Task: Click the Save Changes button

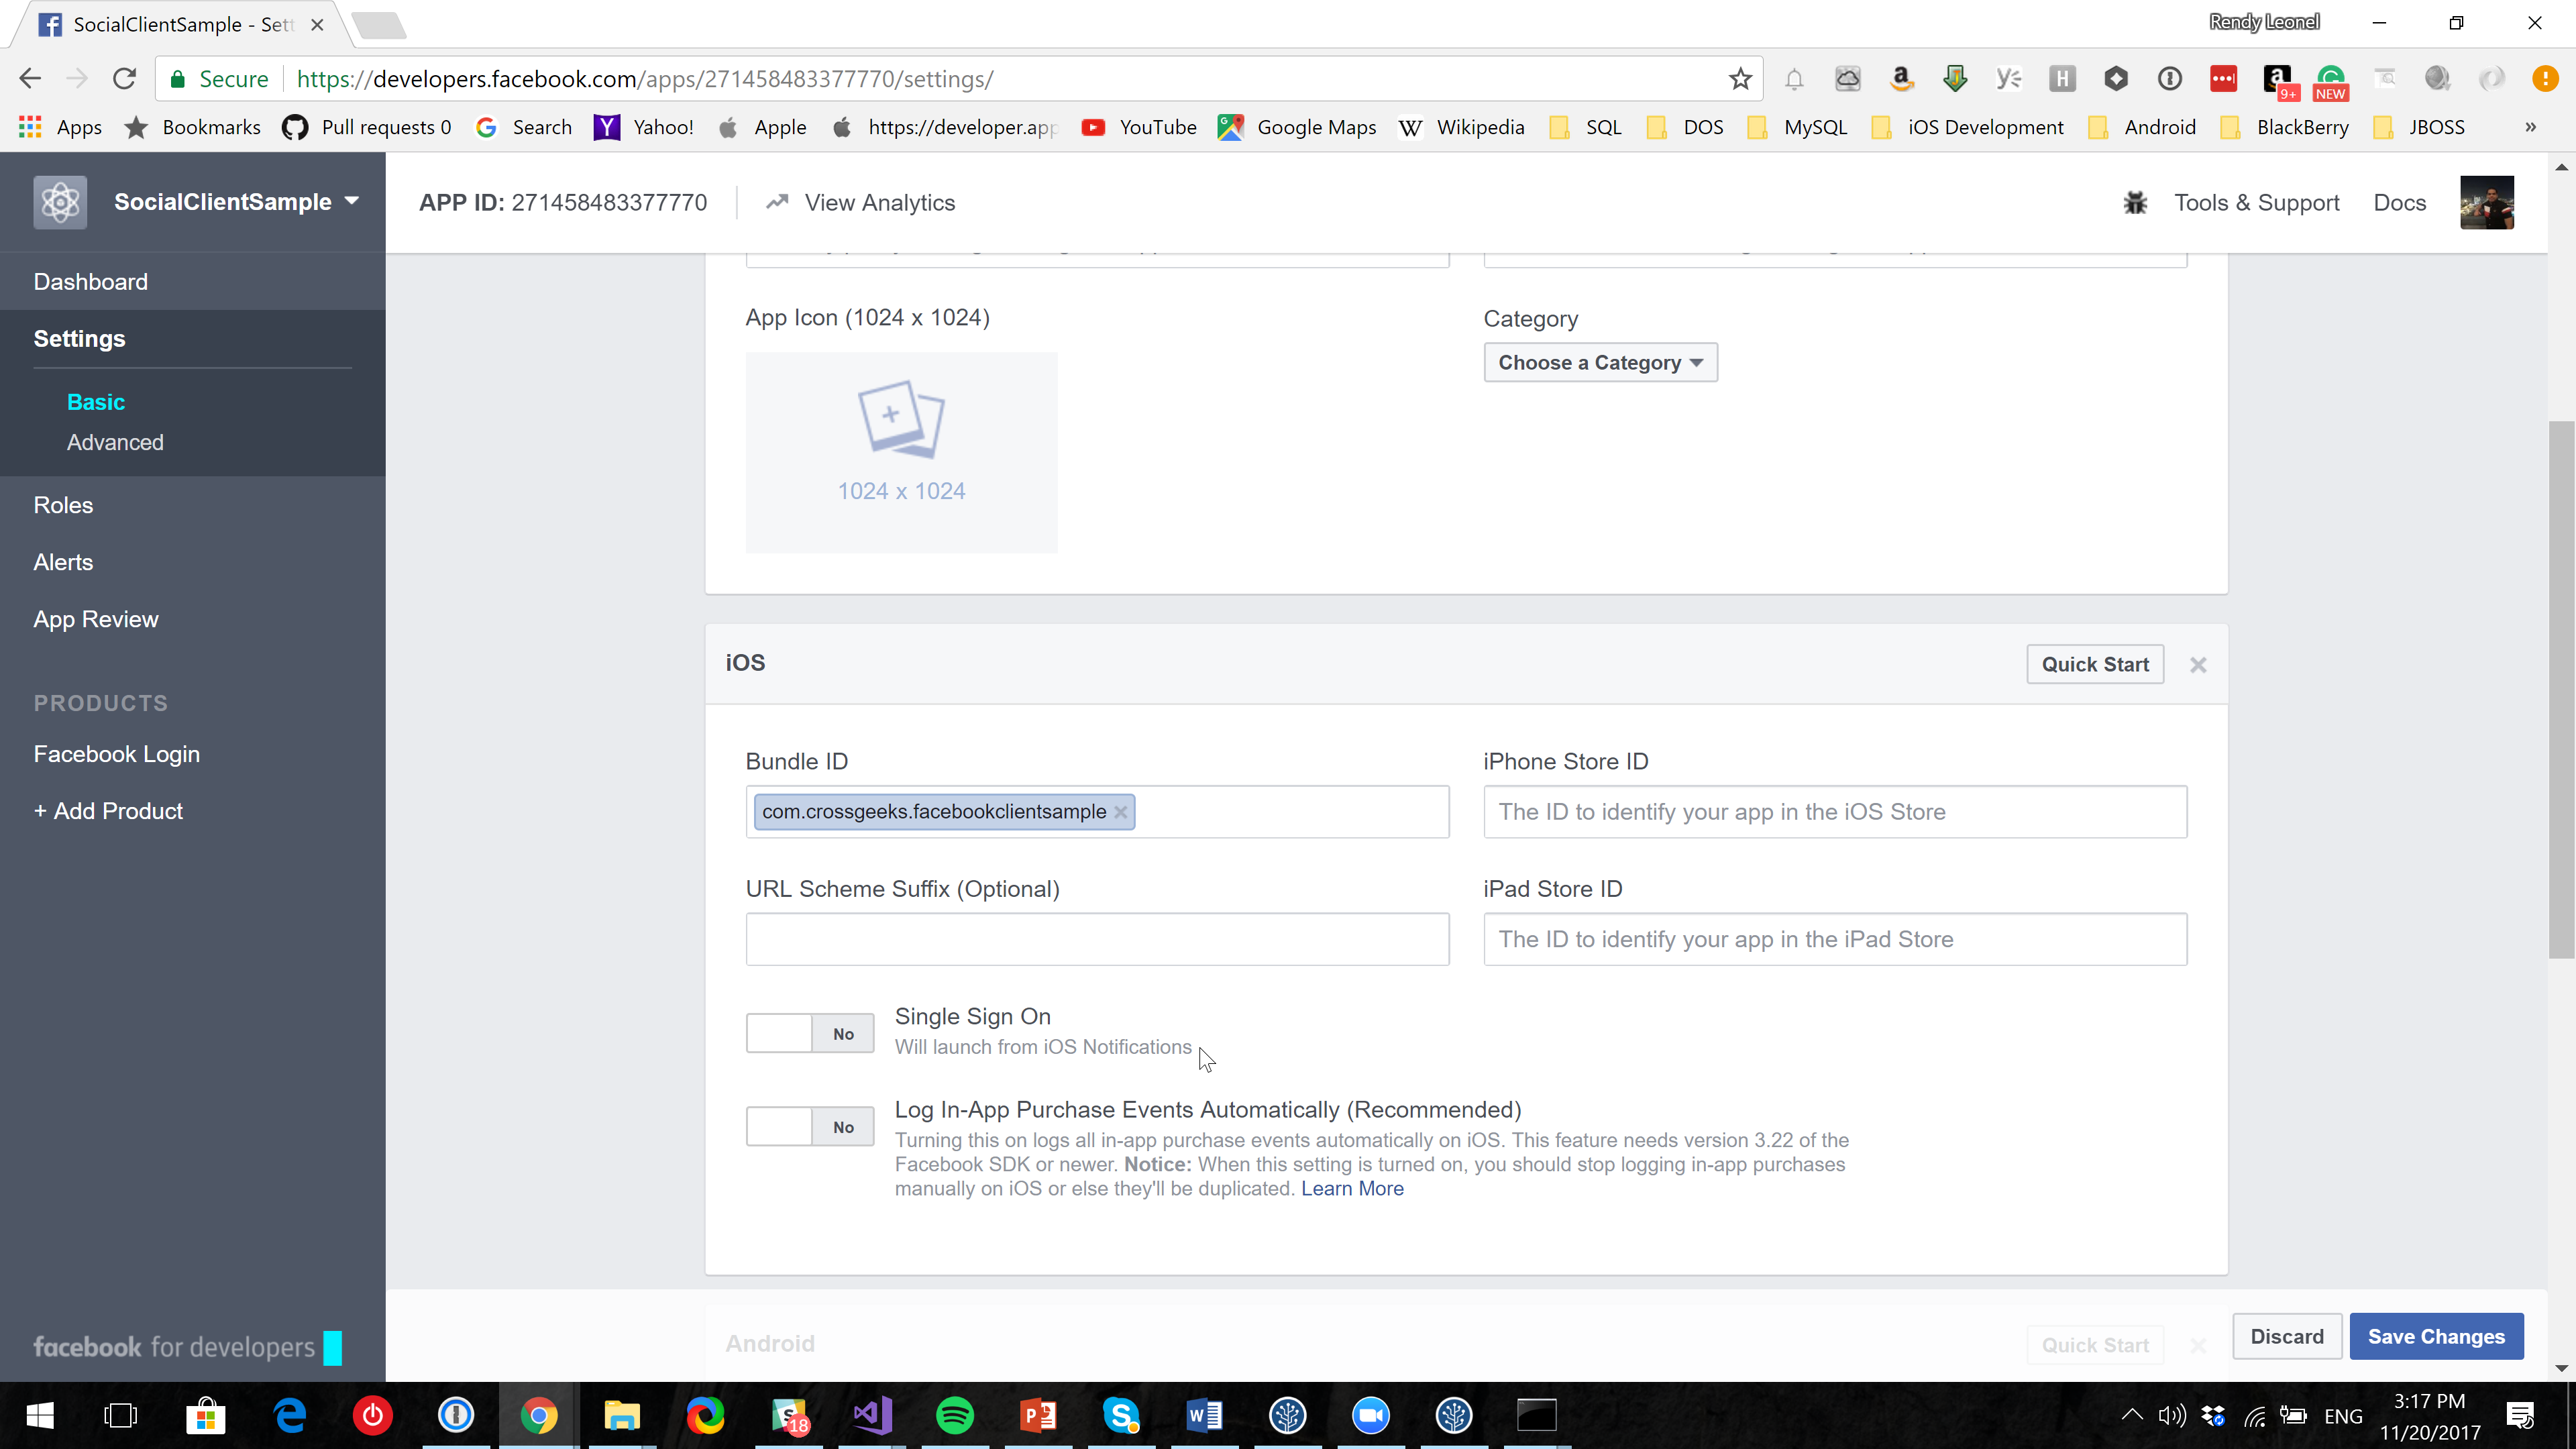Action: click(x=2435, y=1337)
